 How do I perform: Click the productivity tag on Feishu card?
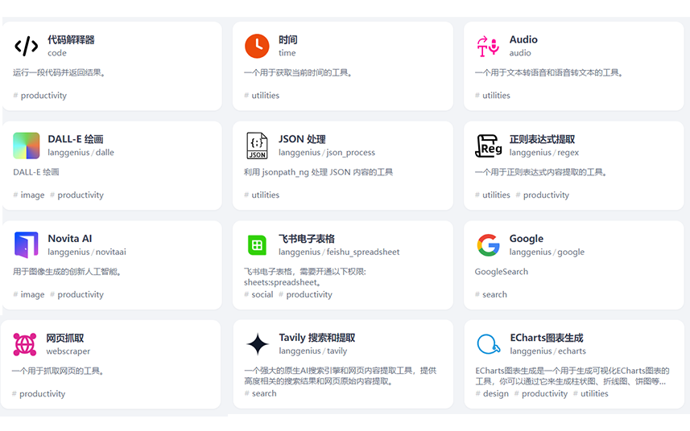[305, 294]
